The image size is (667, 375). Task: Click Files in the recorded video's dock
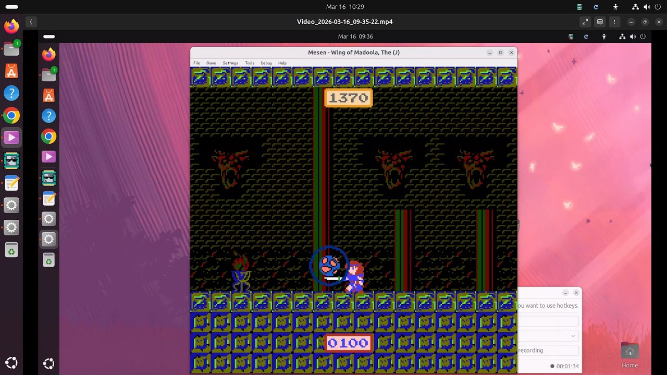point(48,75)
